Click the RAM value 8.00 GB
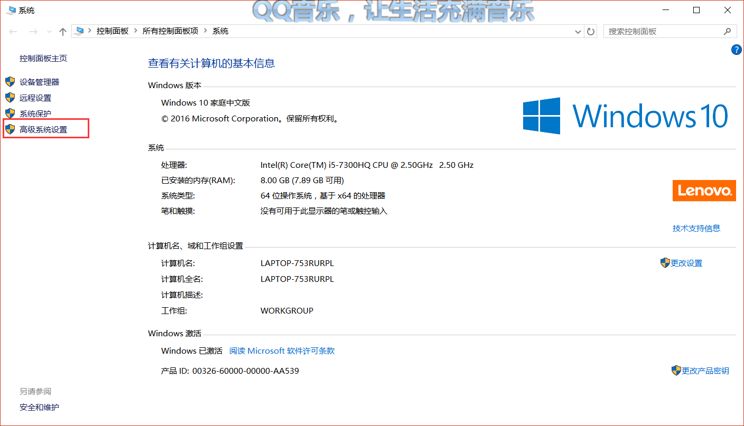 tap(302, 181)
